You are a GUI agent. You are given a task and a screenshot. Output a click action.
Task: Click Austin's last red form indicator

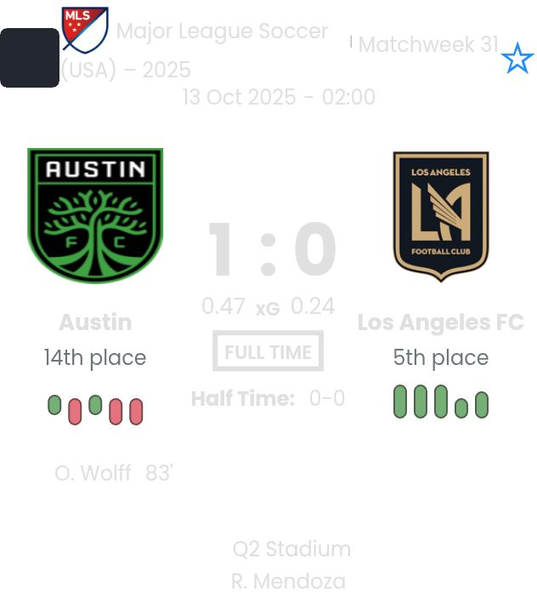[x=136, y=412]
